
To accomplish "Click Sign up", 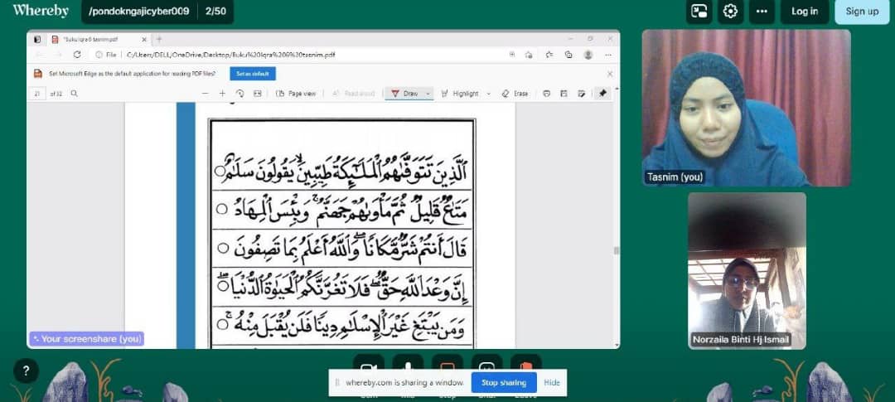I will point(862,12).
